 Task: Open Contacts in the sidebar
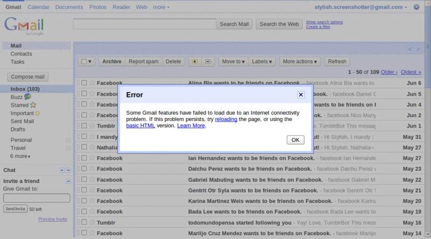21,54
